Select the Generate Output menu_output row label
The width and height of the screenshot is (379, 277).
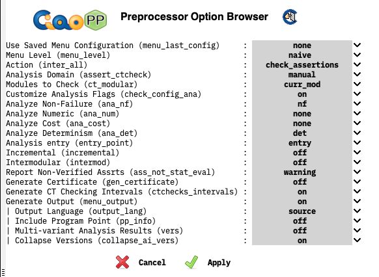point(72,201)
